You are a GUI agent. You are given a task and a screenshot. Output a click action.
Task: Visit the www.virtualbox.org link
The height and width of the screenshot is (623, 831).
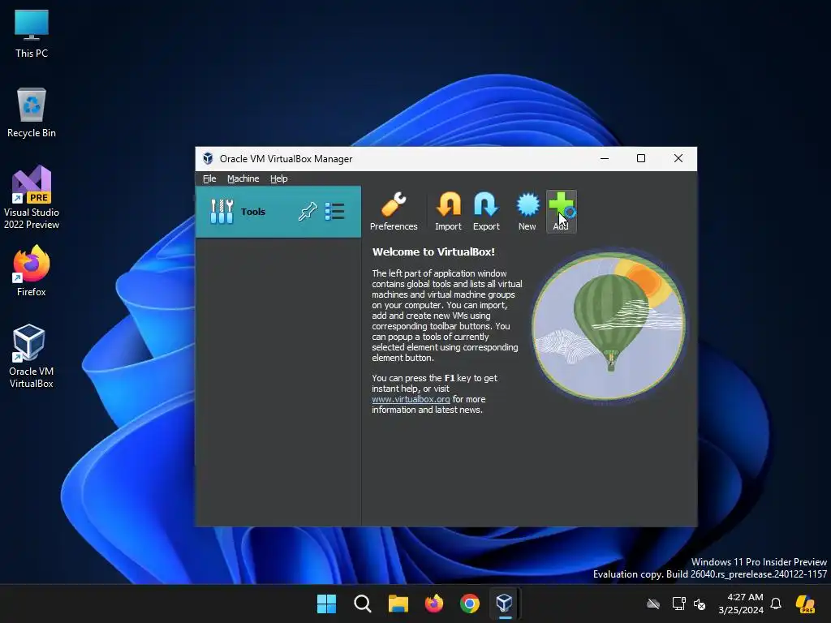tap(411, 399)
